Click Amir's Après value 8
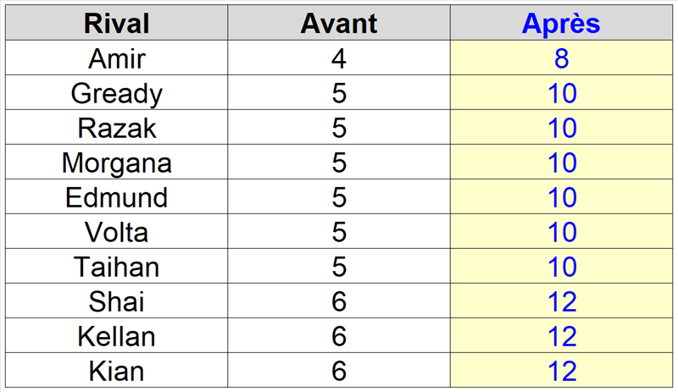The width and height of the screenshot is (678, 392). pyautogui.click(x=561, y=59)
